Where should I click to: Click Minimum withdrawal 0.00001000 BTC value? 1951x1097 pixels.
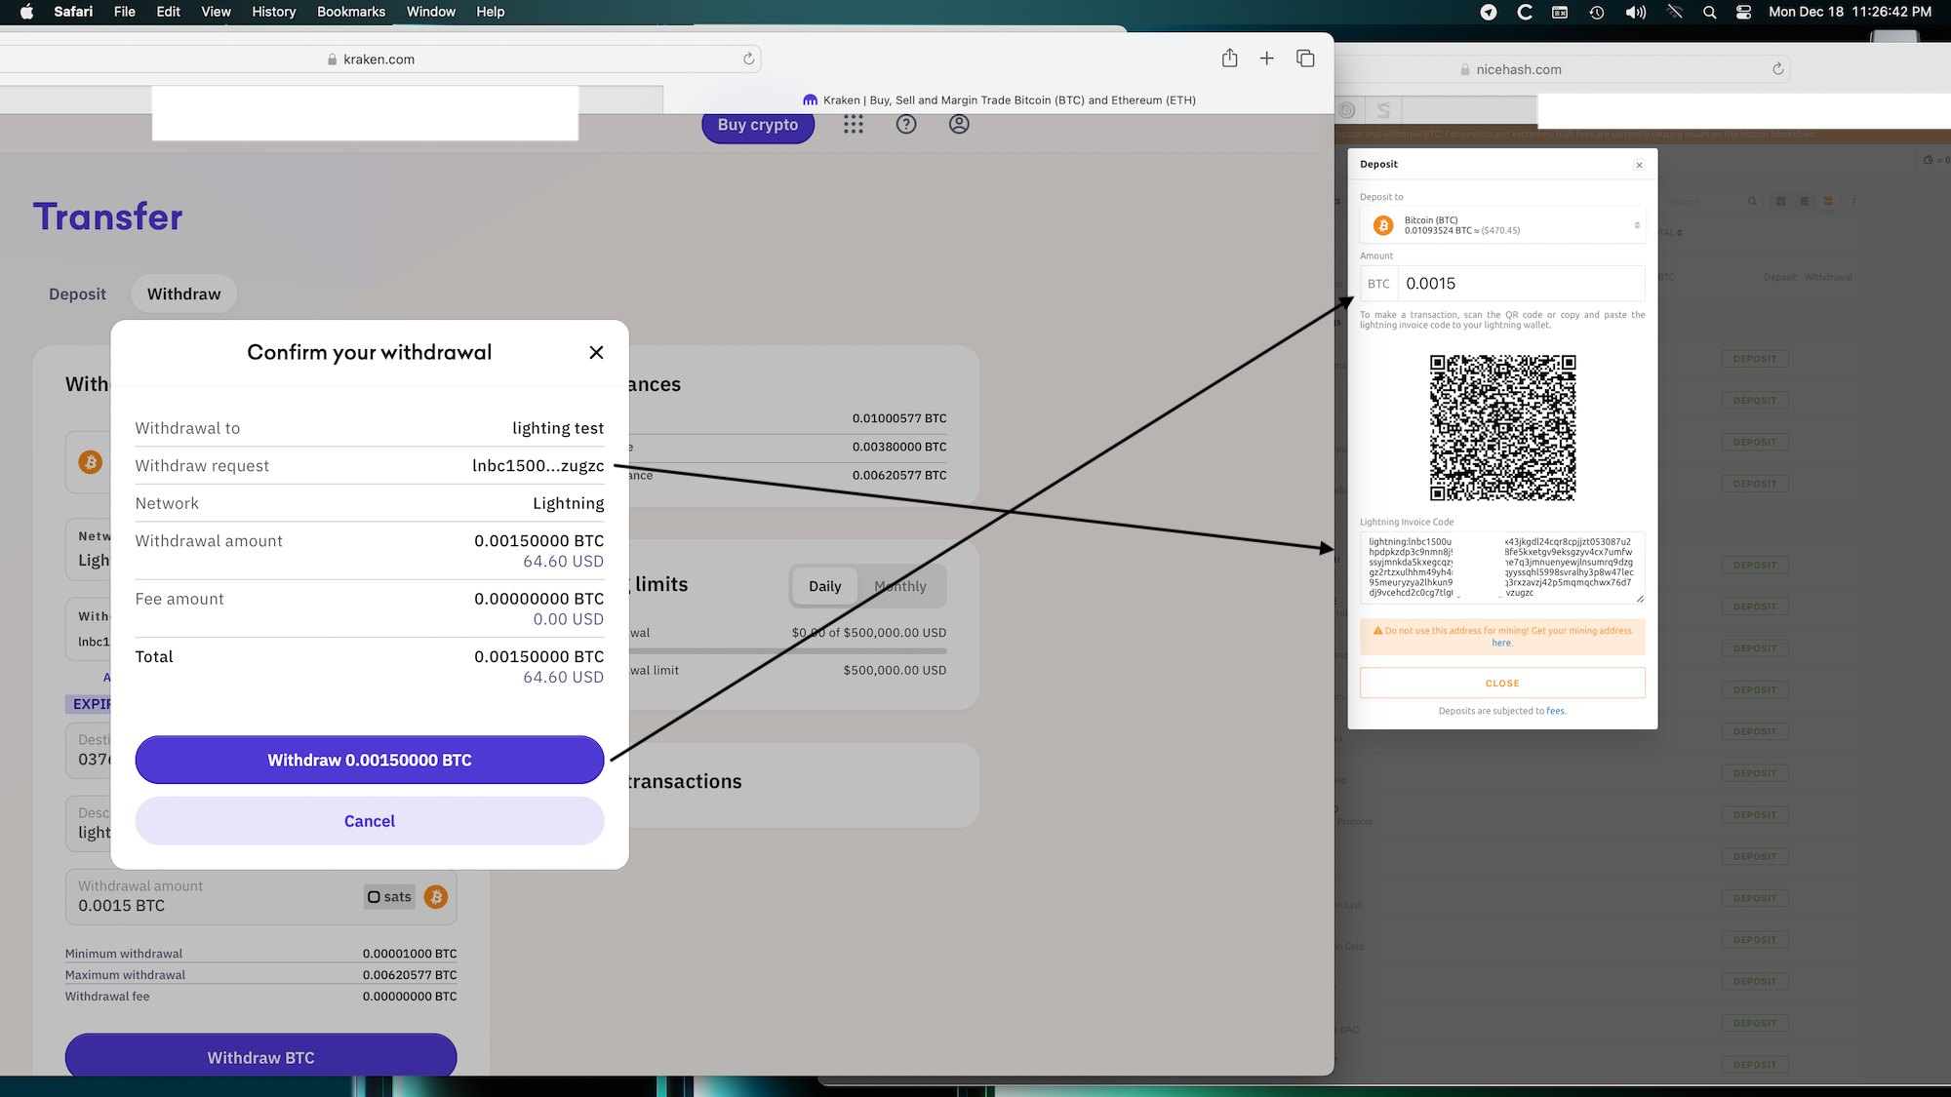[410, 954]
